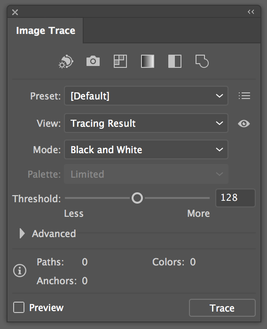Click the Trace button
Screen dimensions: 267x329
[x=222, y=308]
